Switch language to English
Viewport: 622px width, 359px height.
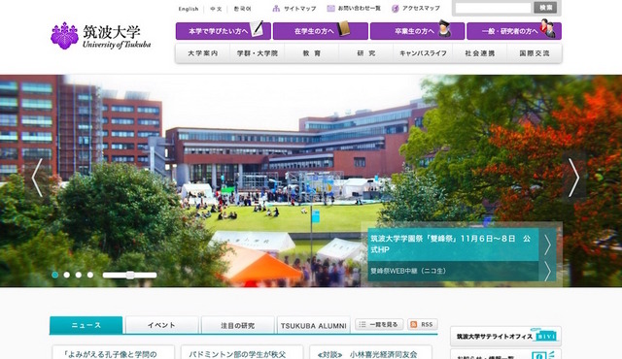tap(189, 9)
